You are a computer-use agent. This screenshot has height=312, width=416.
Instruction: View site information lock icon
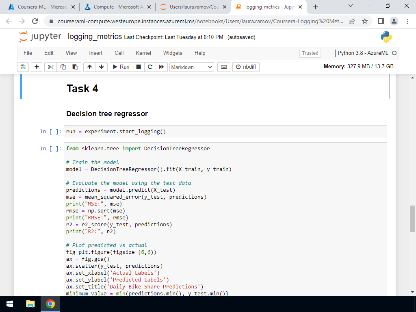[52, 21]
